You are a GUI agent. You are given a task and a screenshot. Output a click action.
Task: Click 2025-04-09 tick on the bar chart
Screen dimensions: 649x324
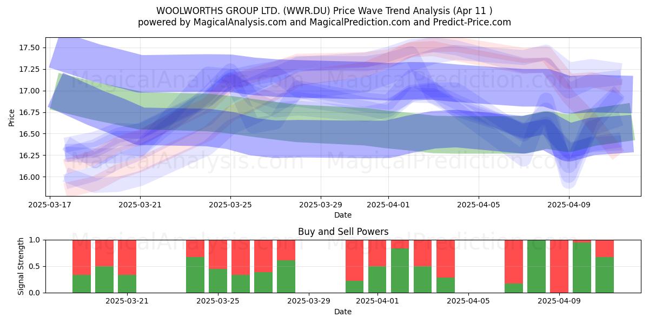click(559, 301)
